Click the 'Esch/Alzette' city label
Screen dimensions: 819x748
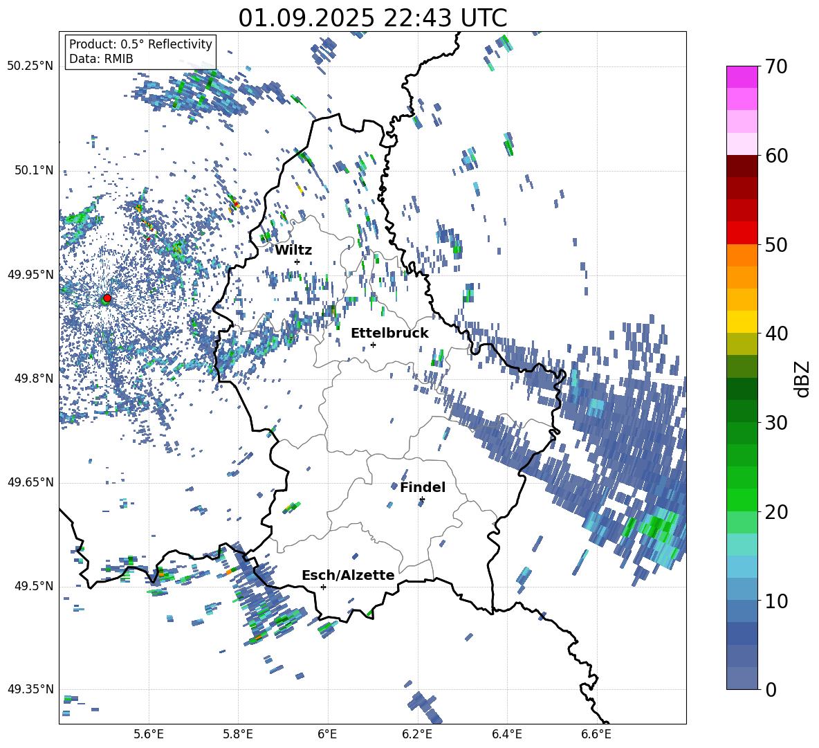348,575
